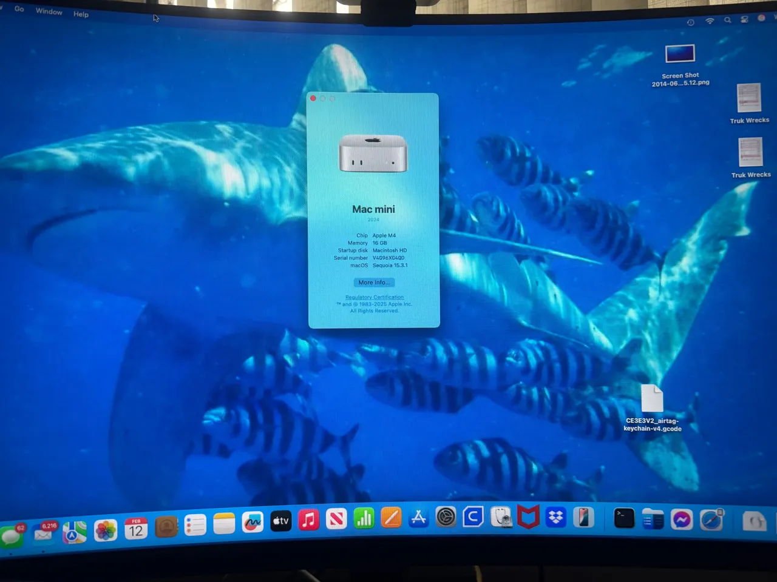
Task: Click the Wi-Fi status menu icon
Action: click(710, 21)
